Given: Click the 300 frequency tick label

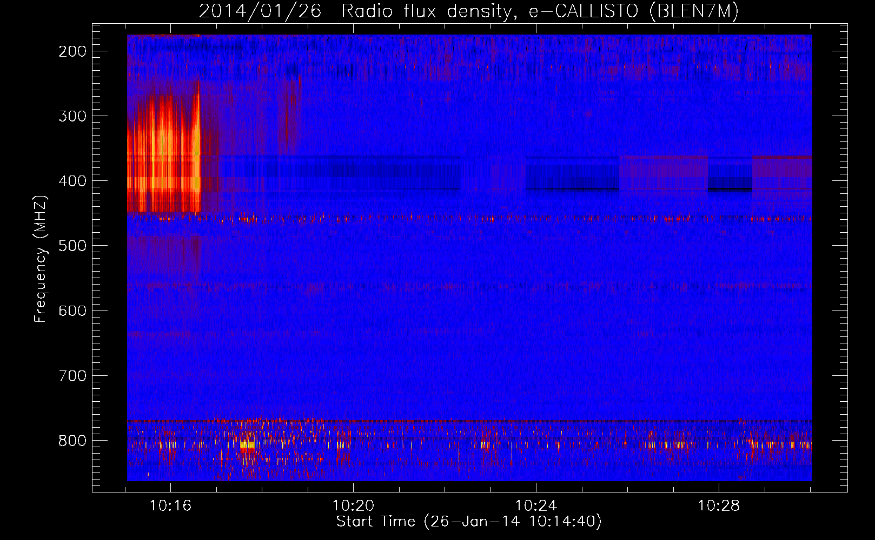Looking at the screenshot, I should [72, 116].
